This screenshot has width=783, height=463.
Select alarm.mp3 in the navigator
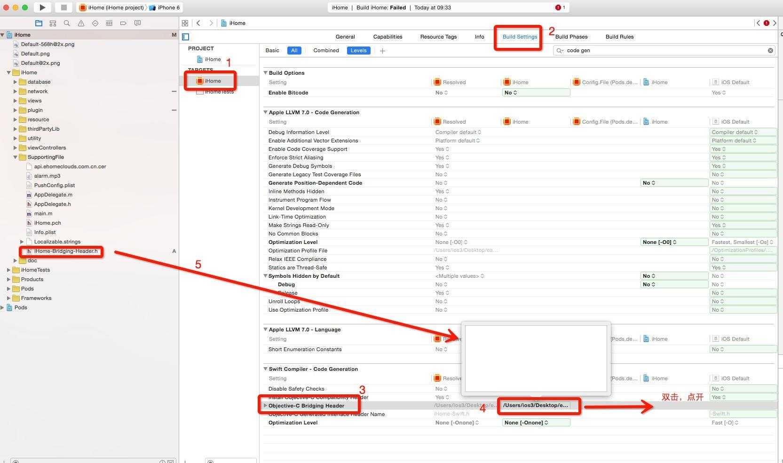(47, 176)
